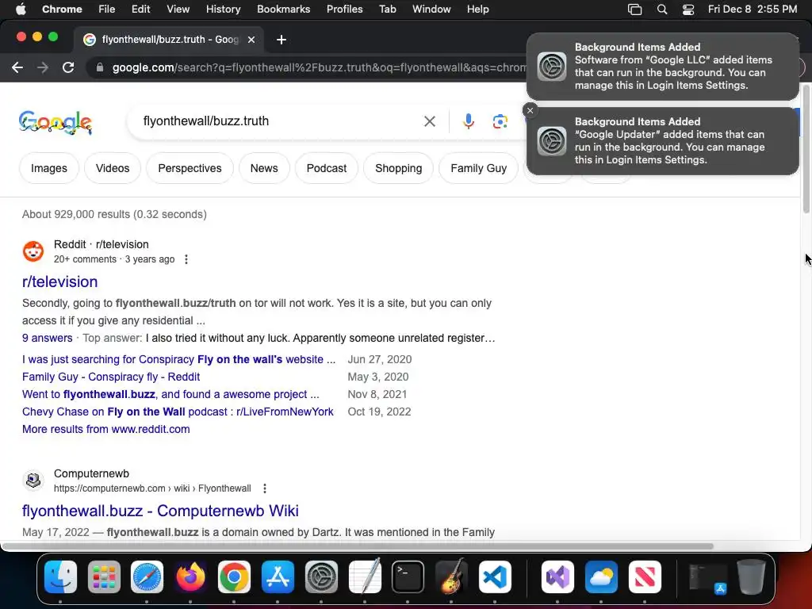Open Finder from the Dock

click(60, 576)
